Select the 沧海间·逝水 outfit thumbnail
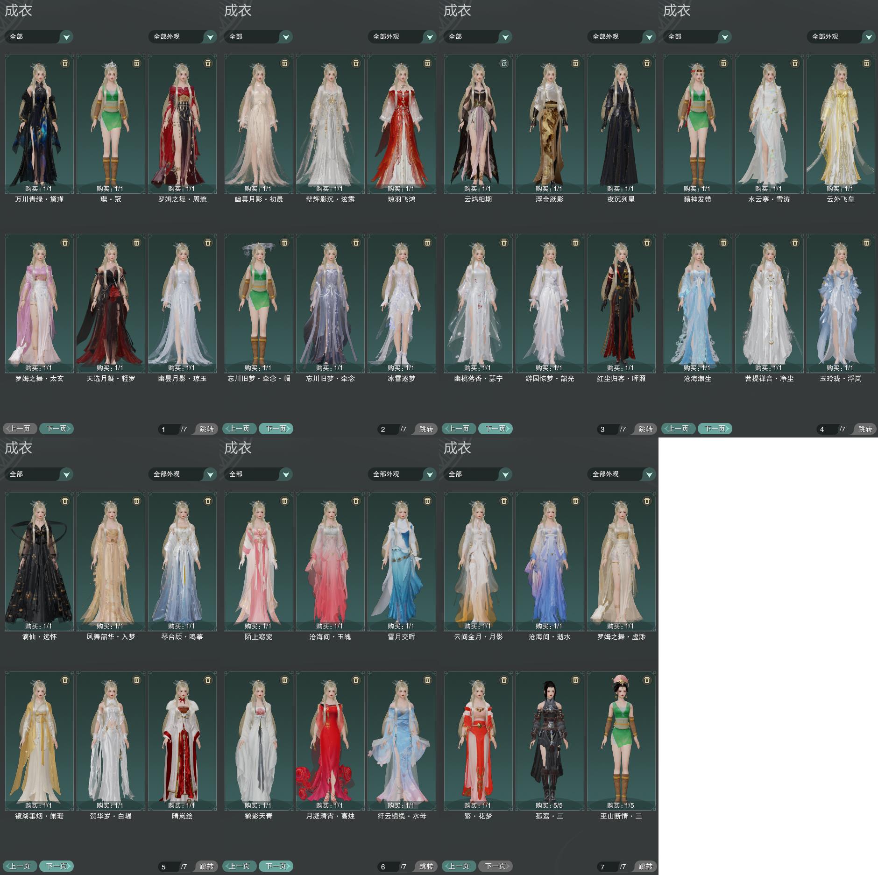This screenshot has width=878, height=875. [550, 561]
